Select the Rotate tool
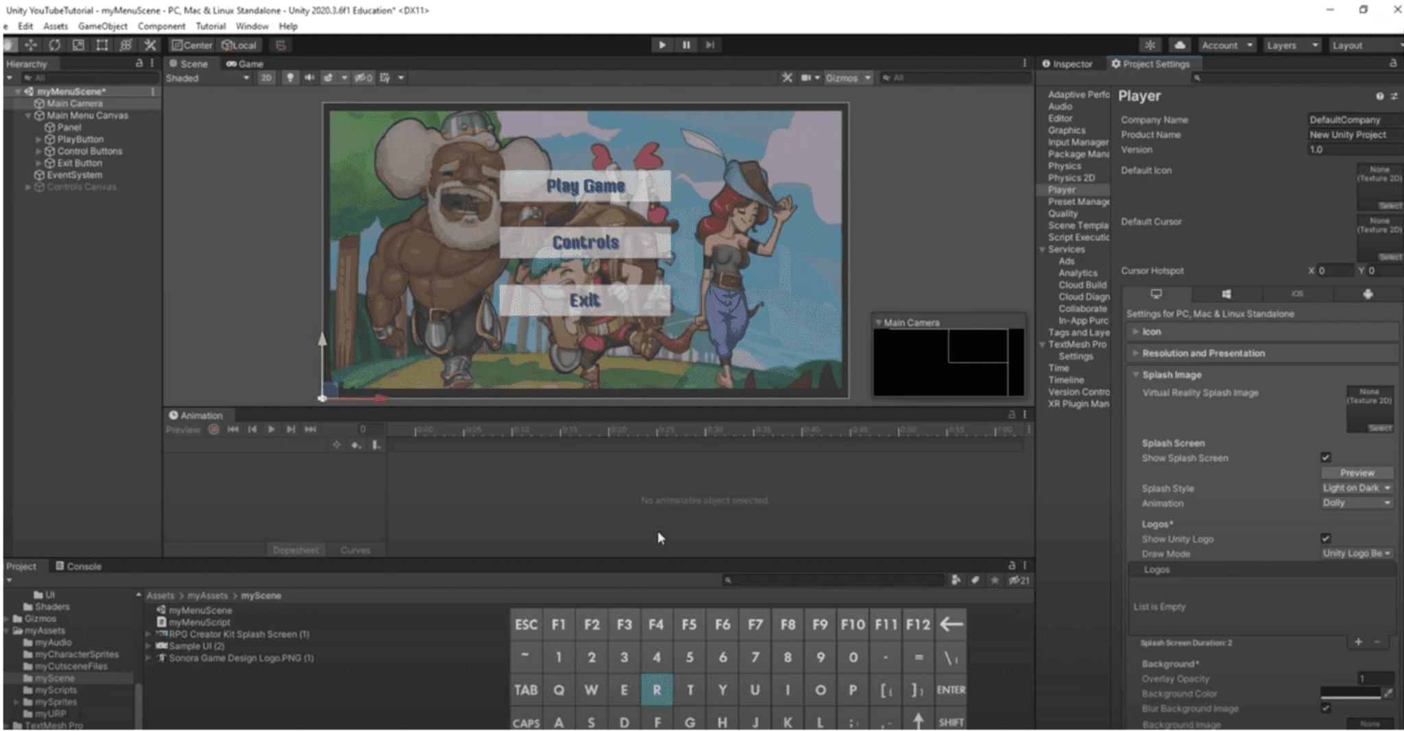This screenshot has width=1404, height=731. click(x=55, y=45)
